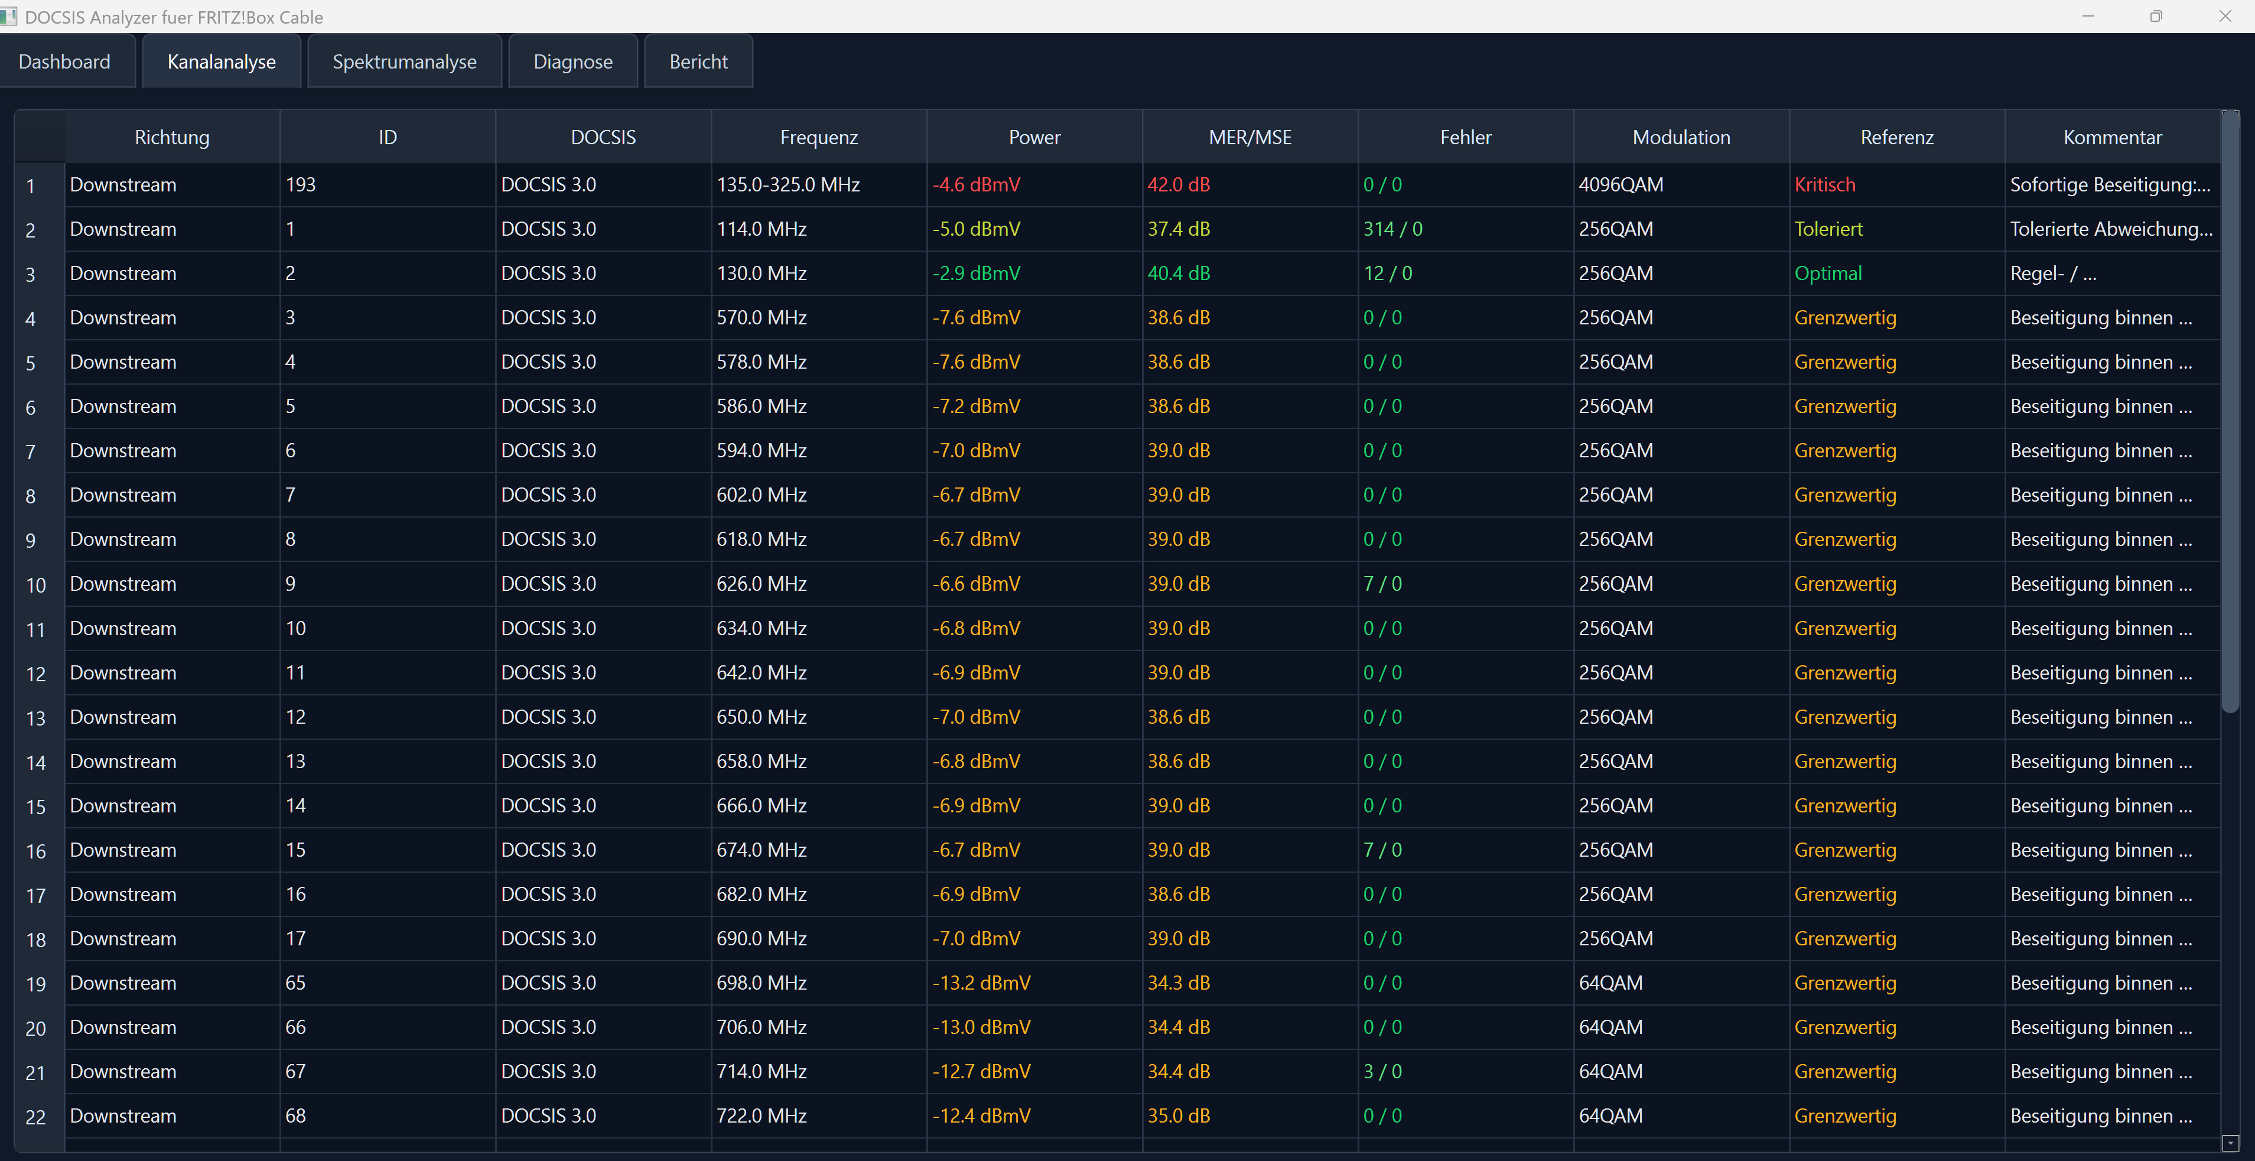Click the Tolerierte Abweichung comment cell
Viewport: 2255px width, 1161px height.
pyautogui.click(x=2112, y=229)
